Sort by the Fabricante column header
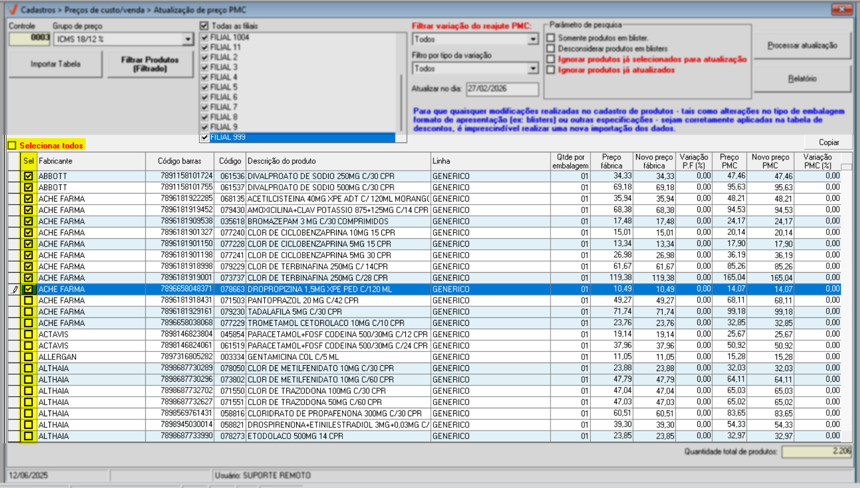Viewport: 860px width, 488px height. (90, 161)
